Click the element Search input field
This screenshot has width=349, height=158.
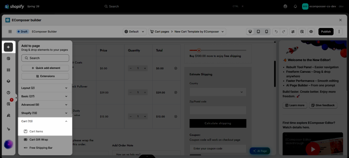[45, 58]
